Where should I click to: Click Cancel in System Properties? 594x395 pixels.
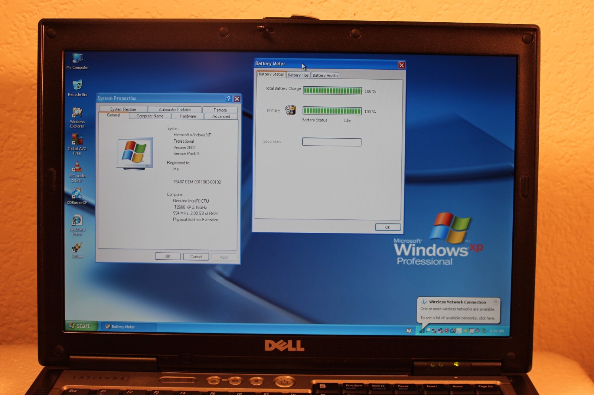tap(196, 257)
